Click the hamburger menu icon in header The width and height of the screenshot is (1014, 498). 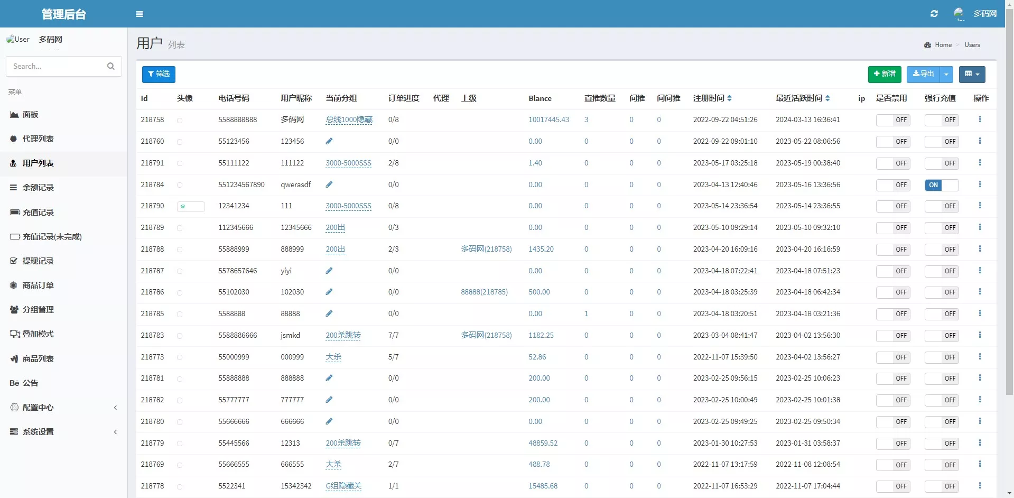139,14
